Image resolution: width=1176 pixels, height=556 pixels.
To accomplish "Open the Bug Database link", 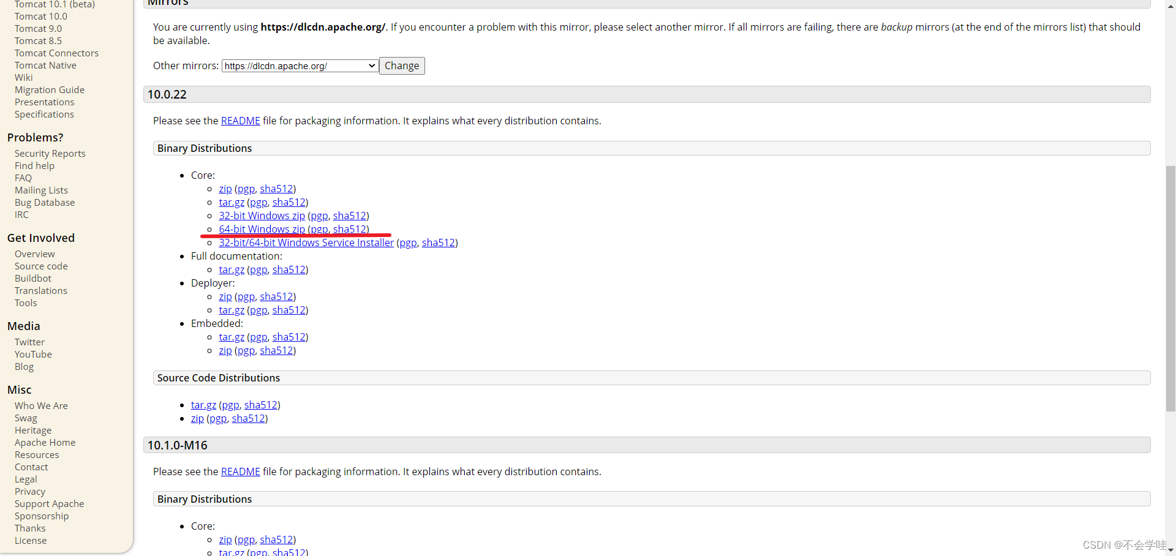I will pyautogui.click(x=45, y=203).
